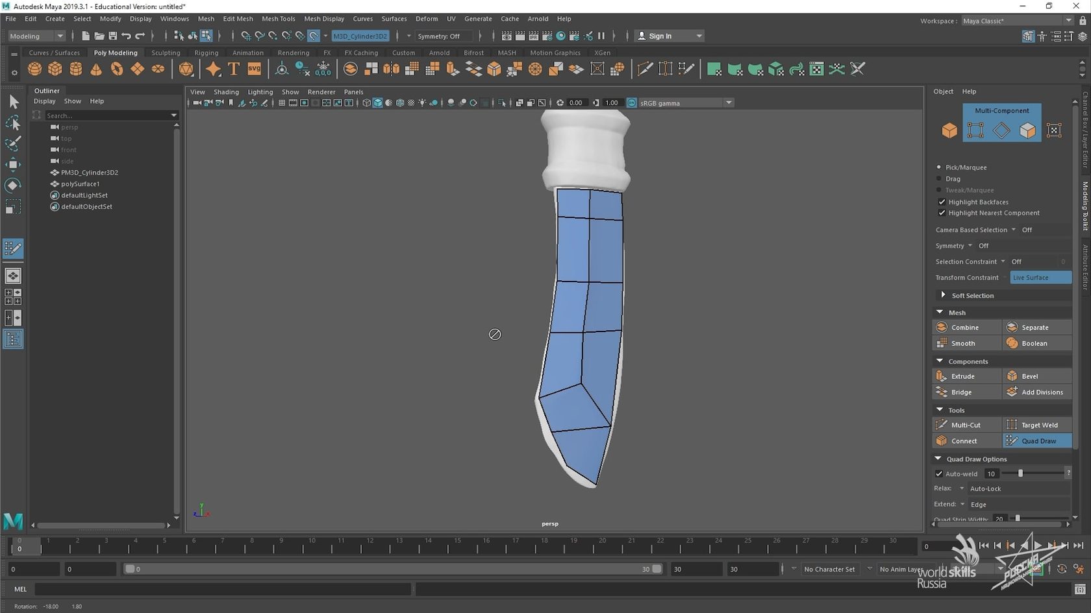Click the polygon cube shelf icon
This screenshot has height=613, width=1091.
coord(55,69)
